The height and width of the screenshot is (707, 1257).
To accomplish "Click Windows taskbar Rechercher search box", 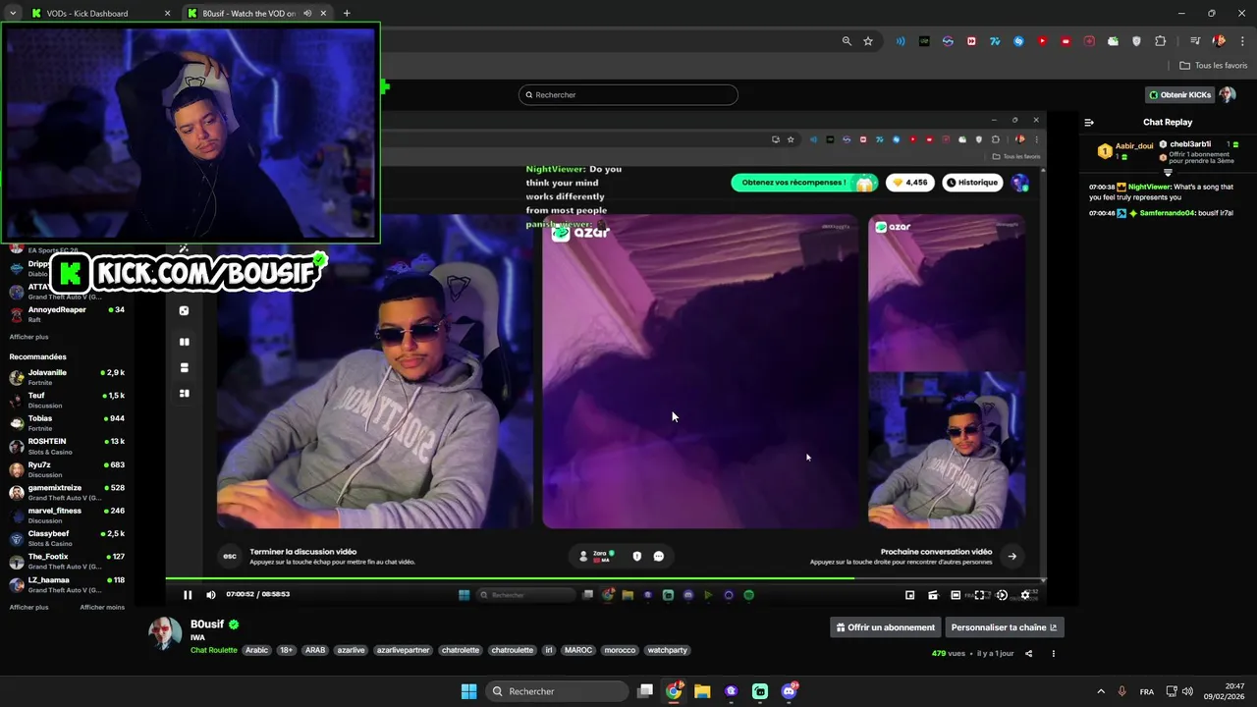I will tap(557, 691).
